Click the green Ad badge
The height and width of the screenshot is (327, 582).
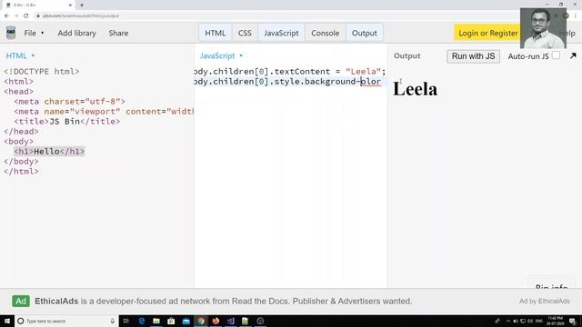(x=21, y=301)
